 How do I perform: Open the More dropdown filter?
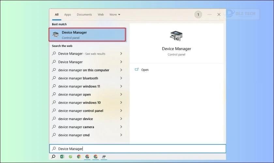point(115,14)
